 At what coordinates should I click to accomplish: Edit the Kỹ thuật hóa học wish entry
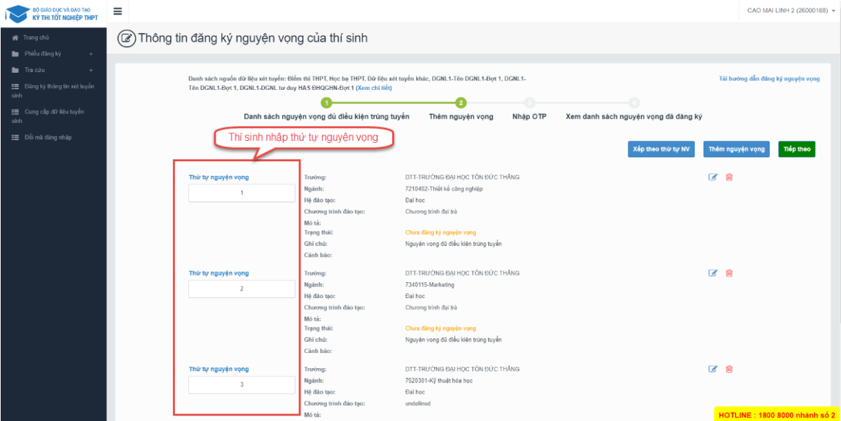tap(713, 369)
